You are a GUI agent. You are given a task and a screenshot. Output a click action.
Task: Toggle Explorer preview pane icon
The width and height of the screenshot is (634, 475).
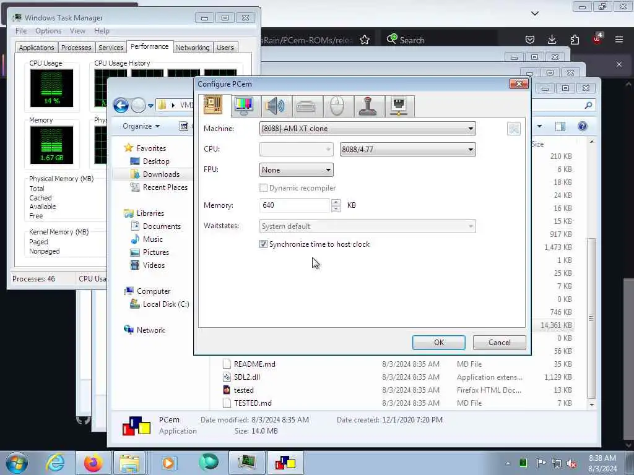pyautogui.click(x=560, y=126)
